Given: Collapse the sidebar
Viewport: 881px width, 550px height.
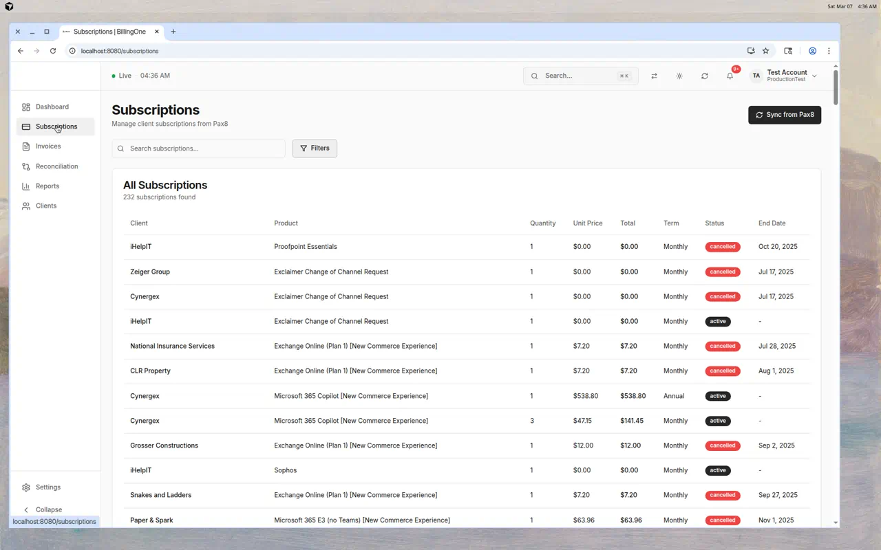Looking at the screenshot, I should [43, 509].
